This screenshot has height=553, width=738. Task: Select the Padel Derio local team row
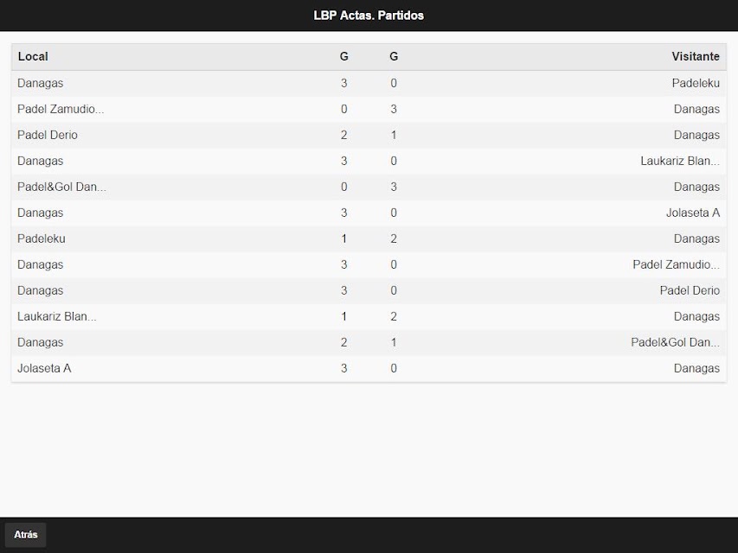tap(369, 135)
